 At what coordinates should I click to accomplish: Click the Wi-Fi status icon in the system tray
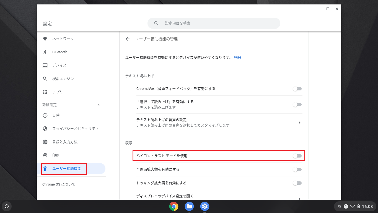click(353, 206)
